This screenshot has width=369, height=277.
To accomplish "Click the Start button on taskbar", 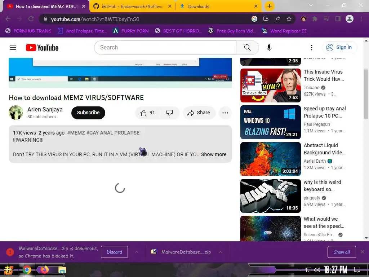I will click(8, 270).
